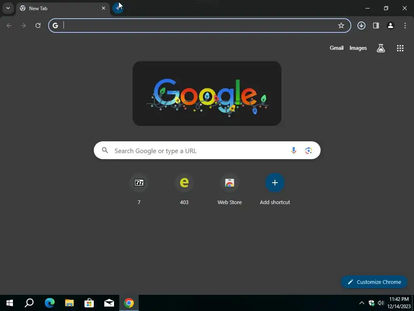Image resolution: width=414 pixels, height=311 pixels.
Task: Open Chrome's three-dot menu
Action: [405, 26]
